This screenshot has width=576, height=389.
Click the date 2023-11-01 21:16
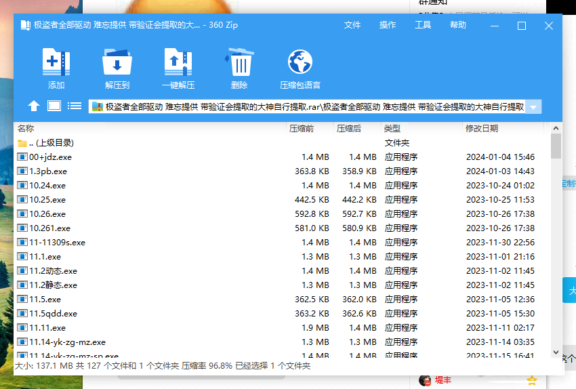500,257
